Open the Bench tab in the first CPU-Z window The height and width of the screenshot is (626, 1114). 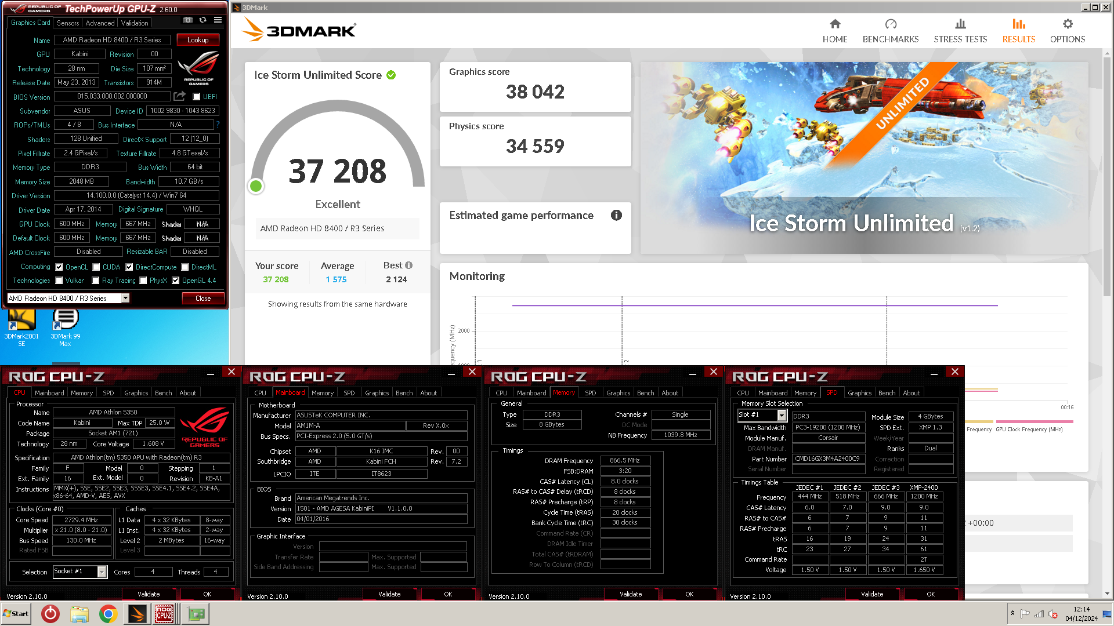click(x=164, y=392)
